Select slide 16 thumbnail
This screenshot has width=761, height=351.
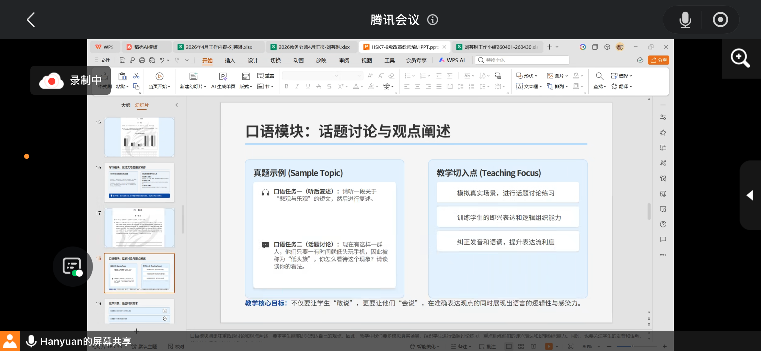[139, 182]
